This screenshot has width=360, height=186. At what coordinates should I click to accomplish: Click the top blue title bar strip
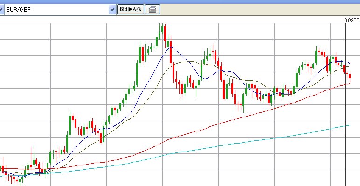click(180, 1)
